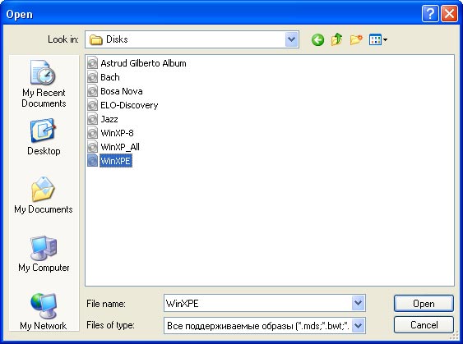
Task: Click the dialog Help question mark button
Action: click(430, 14)
